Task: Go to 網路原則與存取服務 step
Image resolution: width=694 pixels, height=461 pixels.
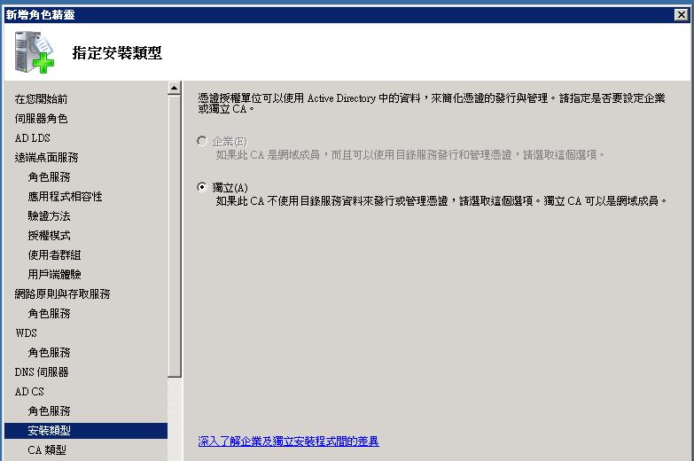Action: tap(62, 293)
